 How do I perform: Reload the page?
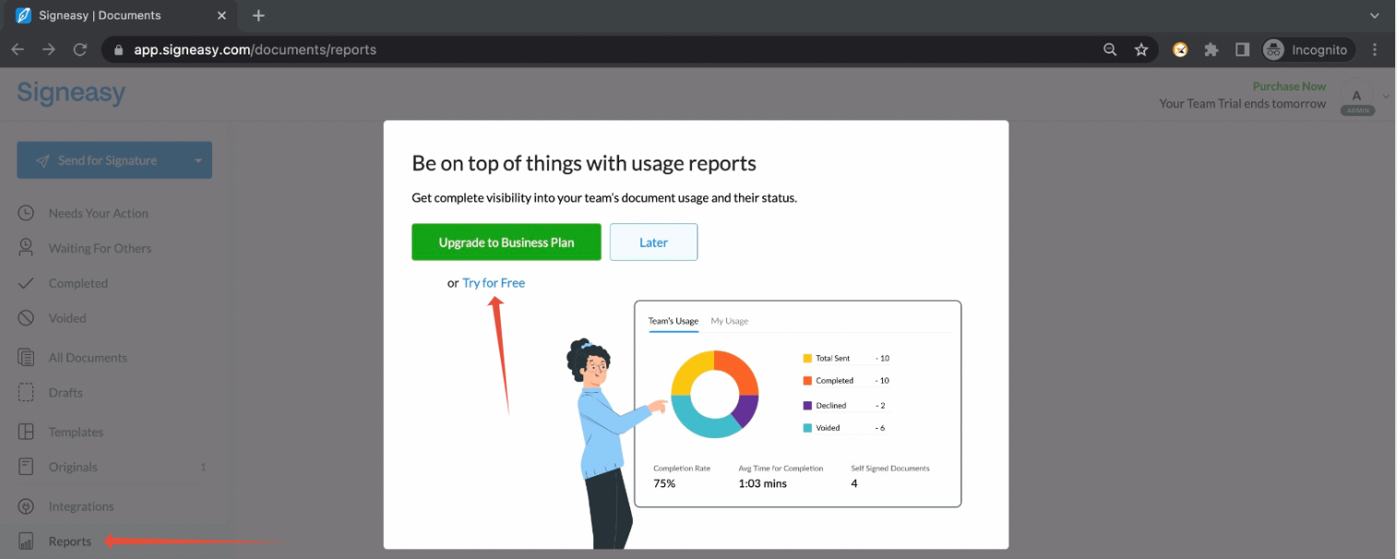point(80,50)
